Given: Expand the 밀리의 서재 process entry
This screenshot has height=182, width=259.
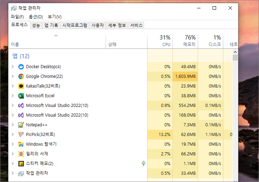Looking at the screenshot, I should click(13, 154).
